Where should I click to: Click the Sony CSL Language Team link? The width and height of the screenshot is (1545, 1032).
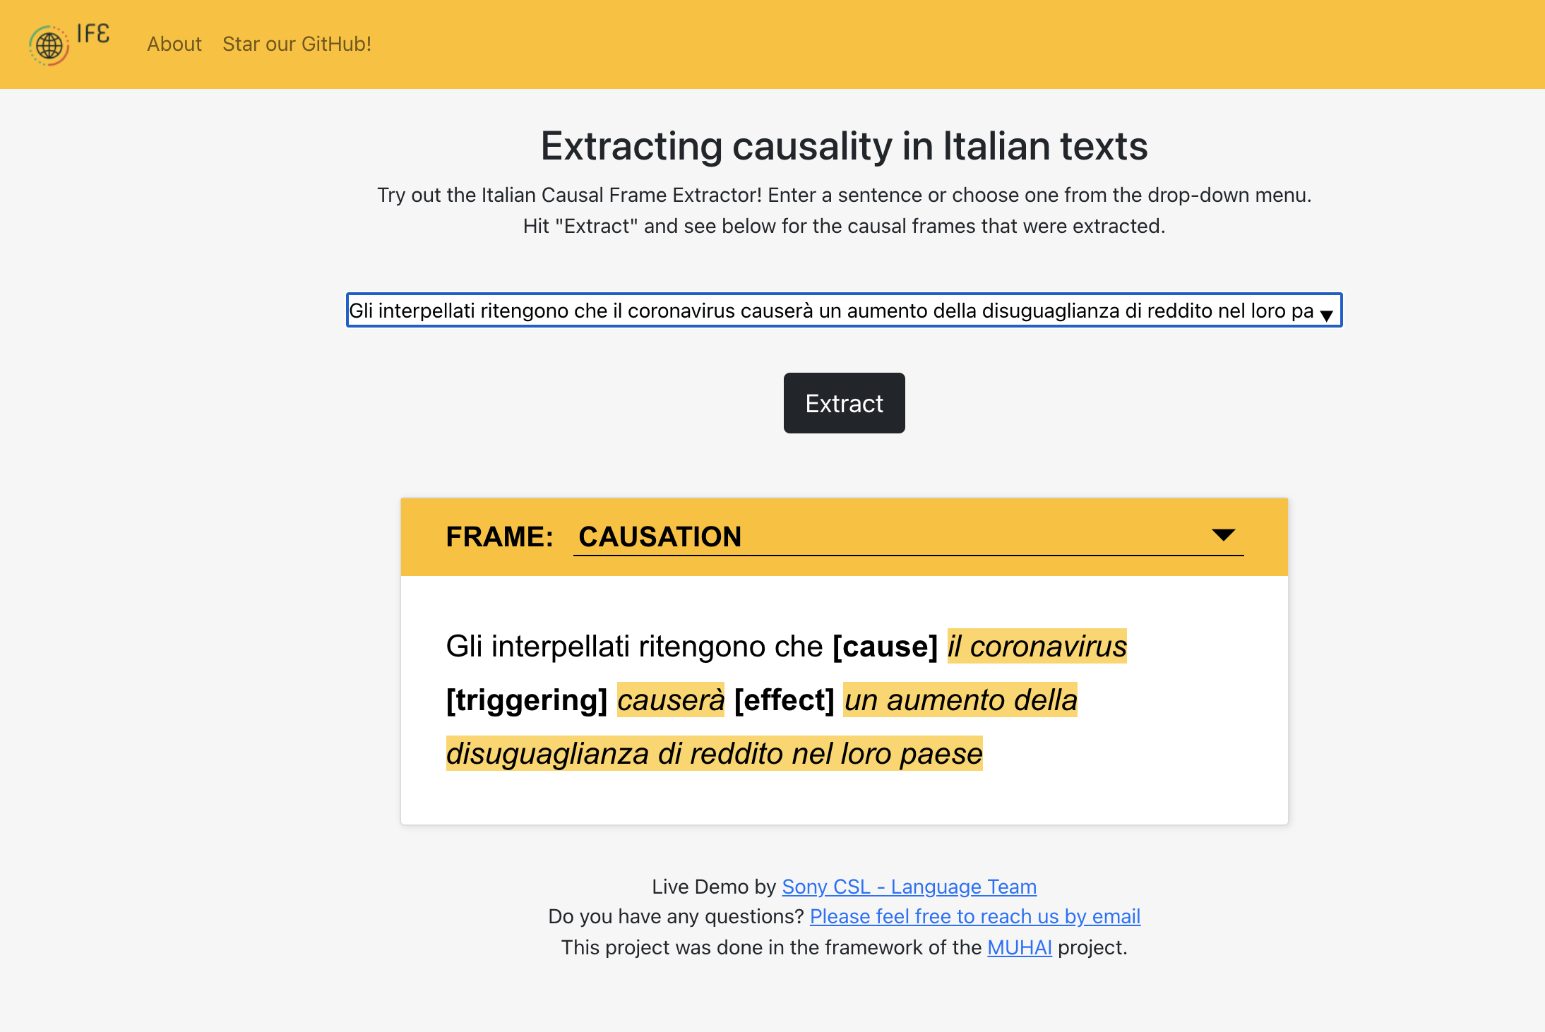click(x=909, y=886)
